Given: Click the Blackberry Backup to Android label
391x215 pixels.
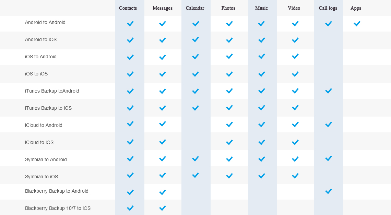Looking at the screenshot, I should tap(57, 191).
